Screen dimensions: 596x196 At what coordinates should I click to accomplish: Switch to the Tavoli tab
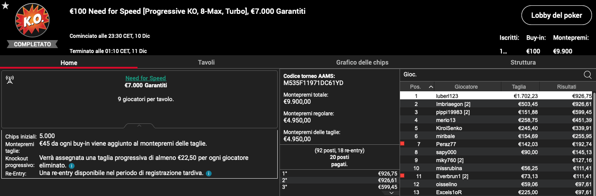[x=206, y=63]
